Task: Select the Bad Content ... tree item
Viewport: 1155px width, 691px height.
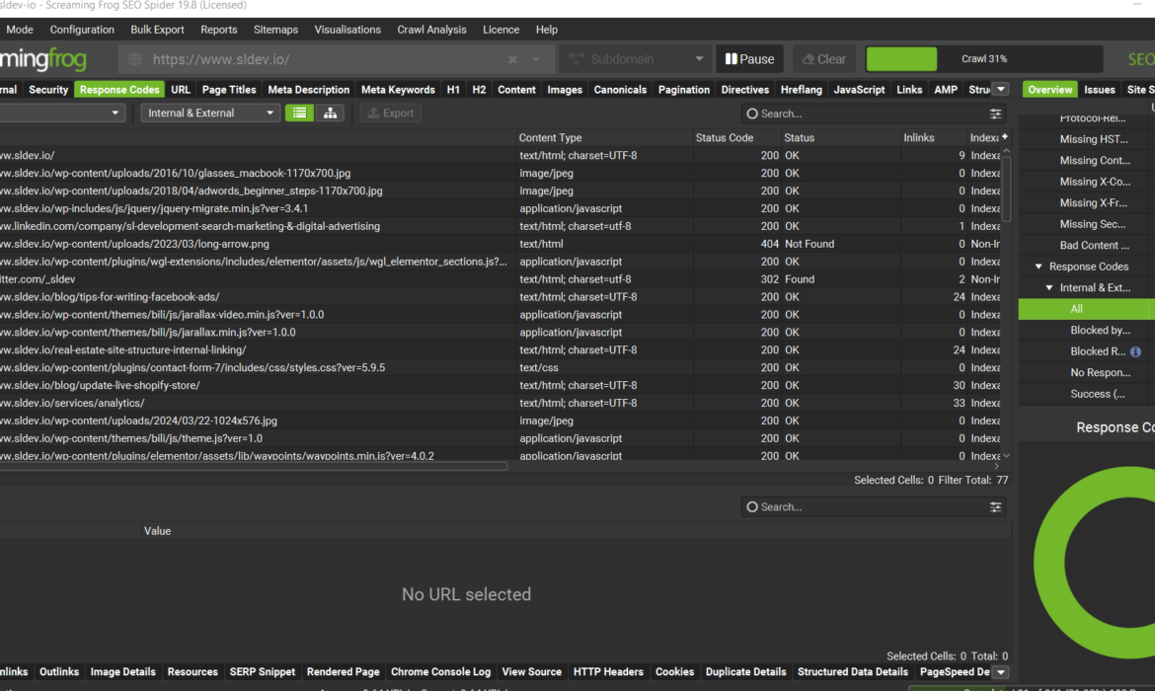Action: tap(1094, 246)
